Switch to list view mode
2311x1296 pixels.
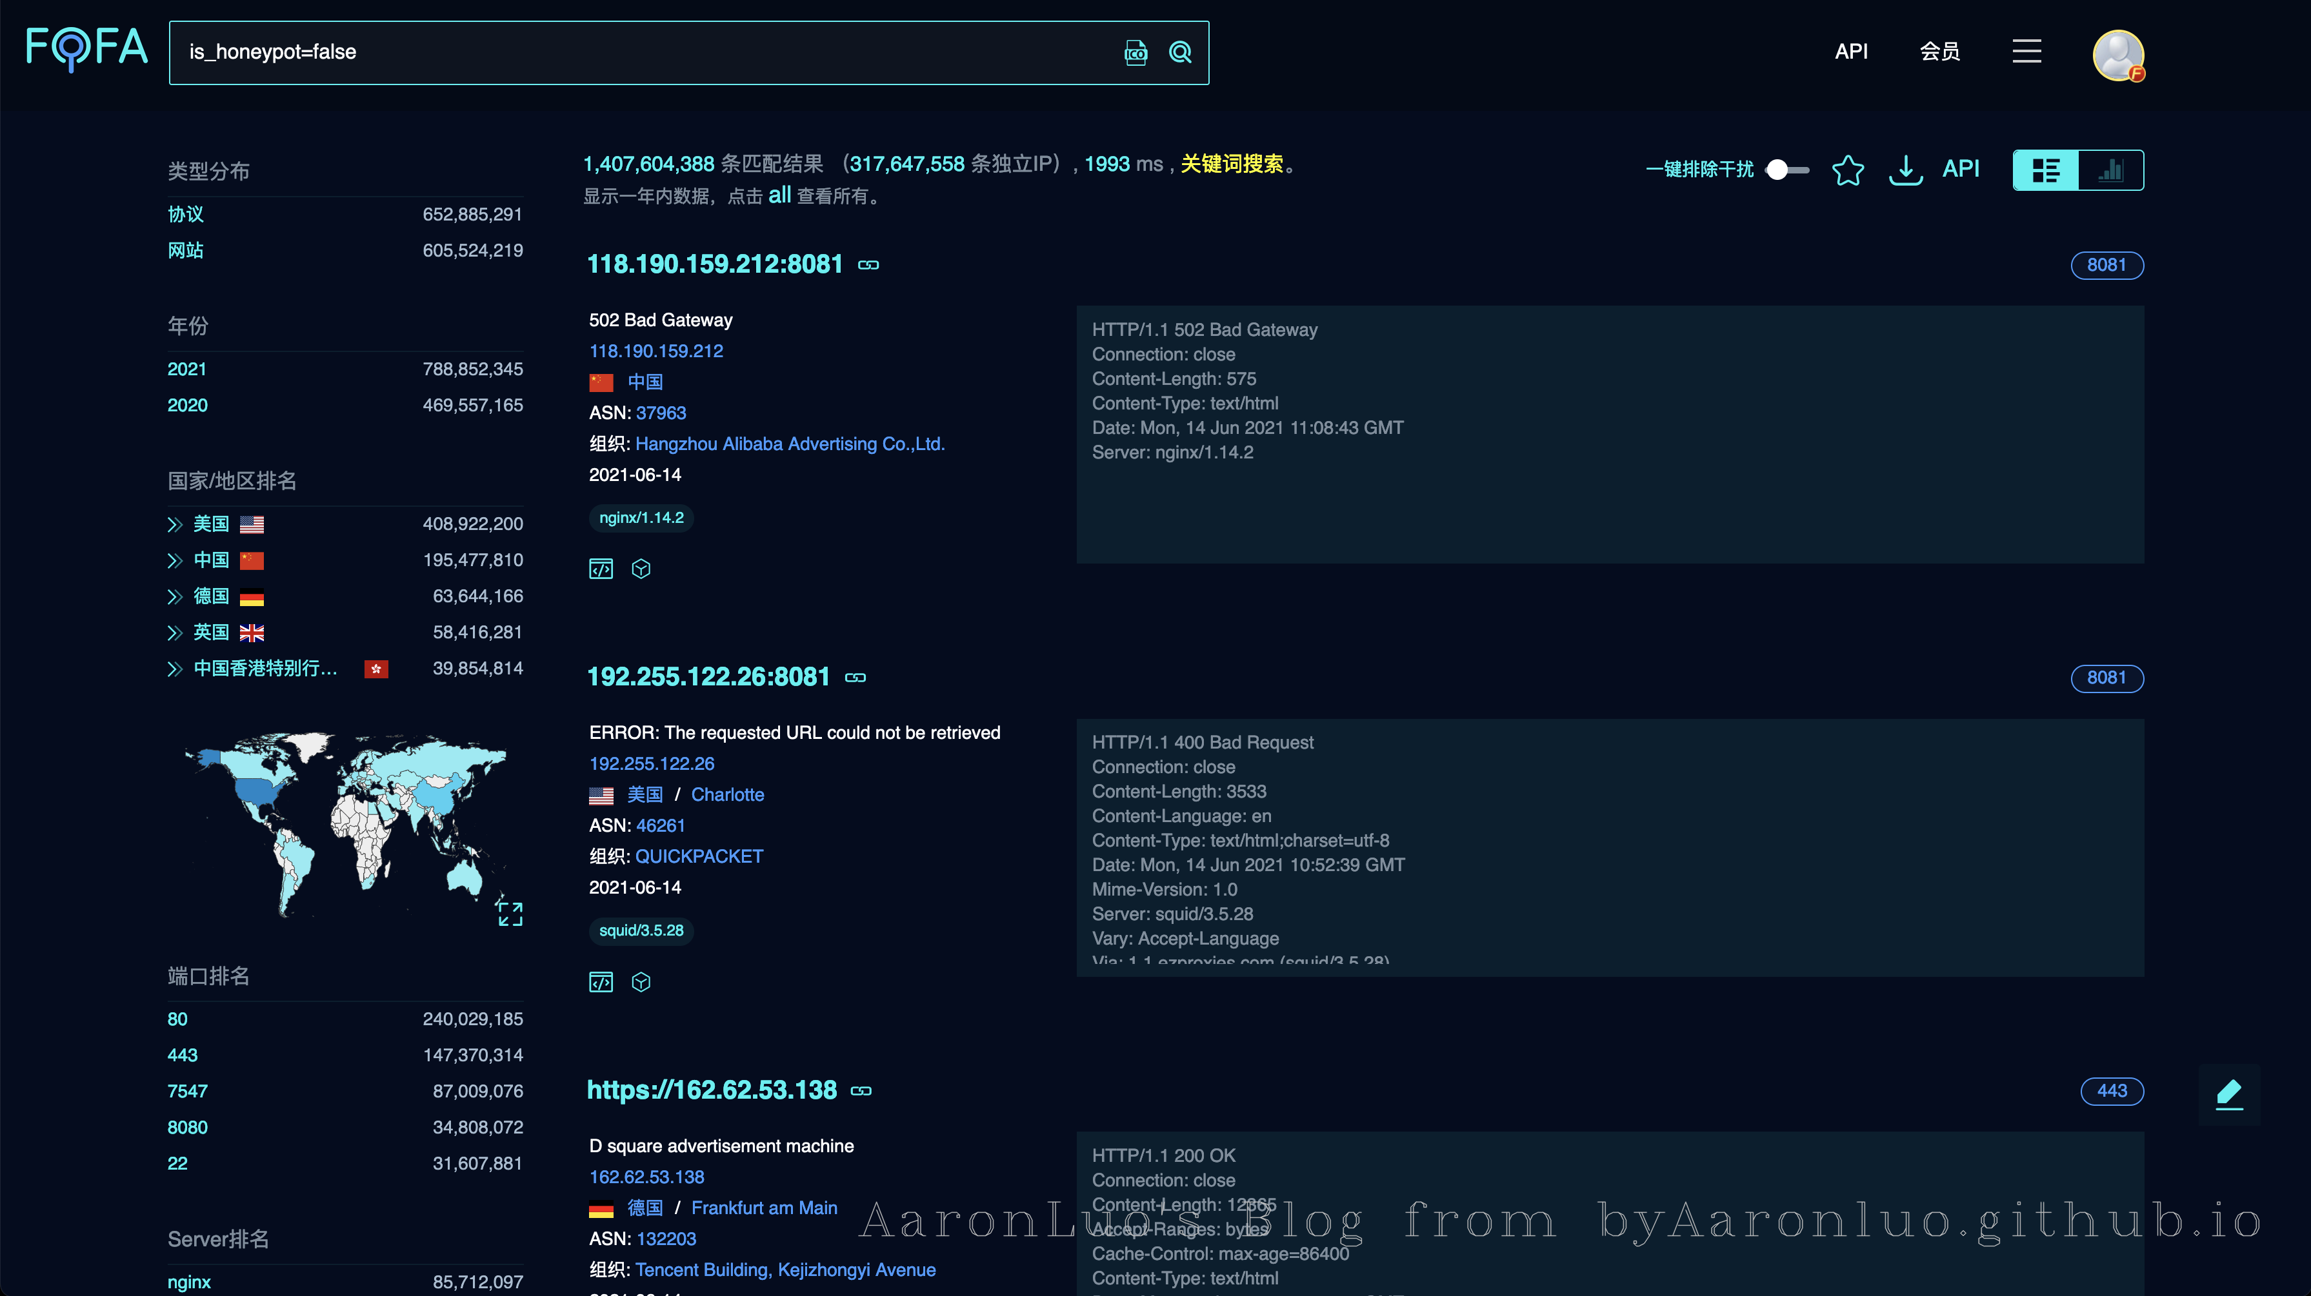(x=2045, y=170)
